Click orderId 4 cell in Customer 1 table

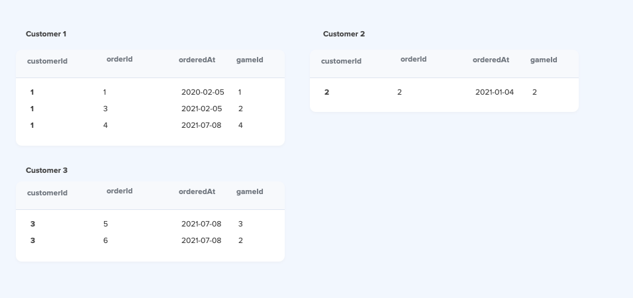(105, 125)
